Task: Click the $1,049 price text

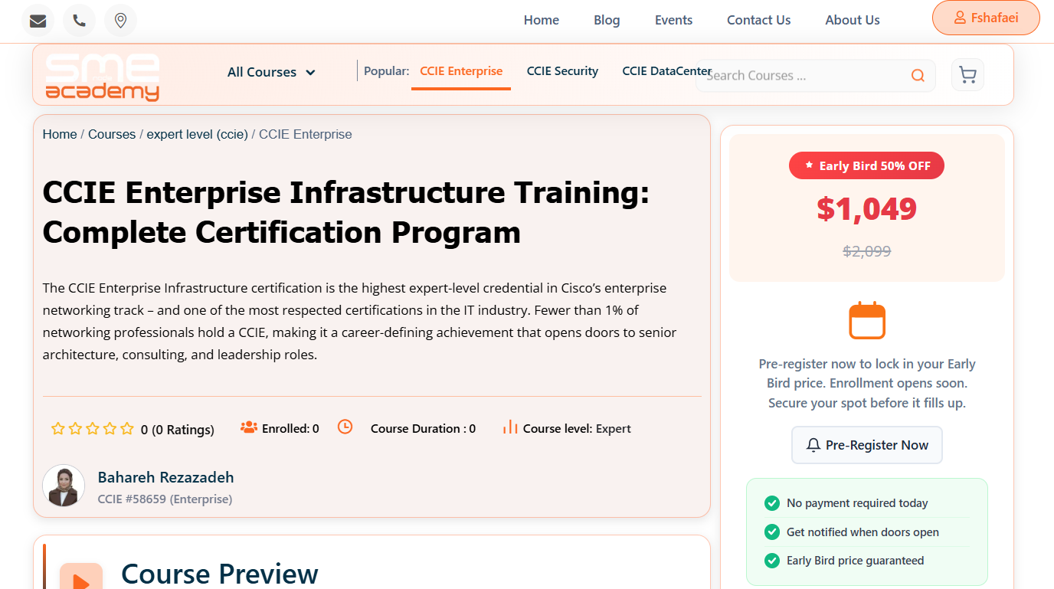Action: (866, 209)
